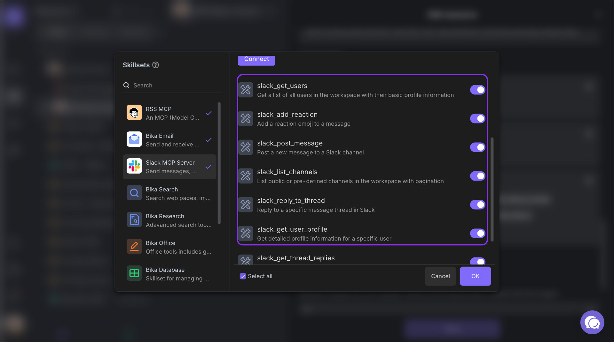Click the Skillsets help question mark icon
The width and height of the screenshot is (614, 342).
coord(155,65)
